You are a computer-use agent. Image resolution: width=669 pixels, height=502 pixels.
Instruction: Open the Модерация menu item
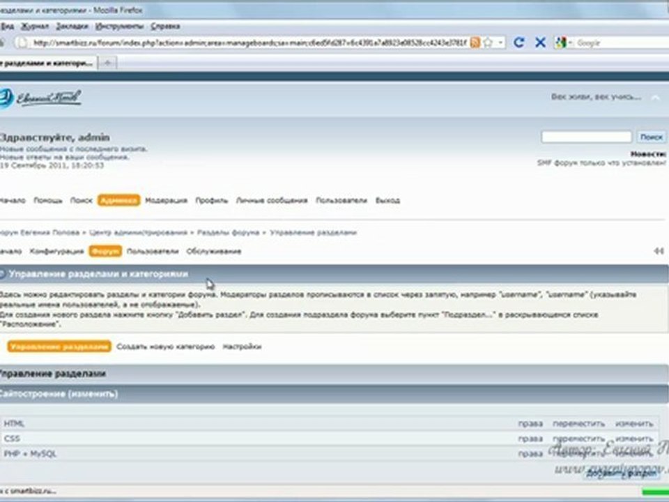point(166,200)
